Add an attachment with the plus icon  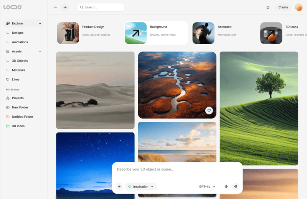point(119,186)
